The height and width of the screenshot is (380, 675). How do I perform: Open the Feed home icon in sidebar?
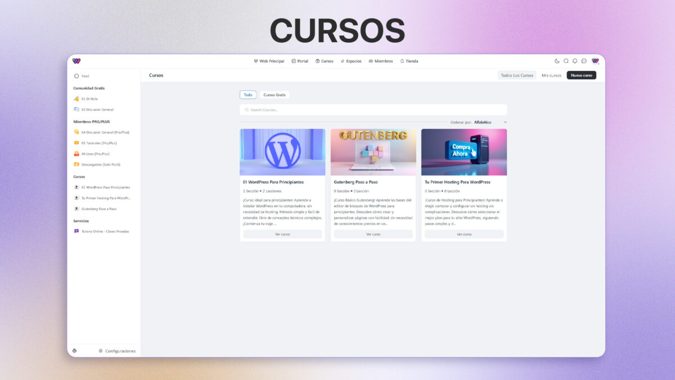tap(76, 76)
